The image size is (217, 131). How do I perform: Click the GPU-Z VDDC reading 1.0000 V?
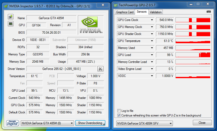point(165,76)
